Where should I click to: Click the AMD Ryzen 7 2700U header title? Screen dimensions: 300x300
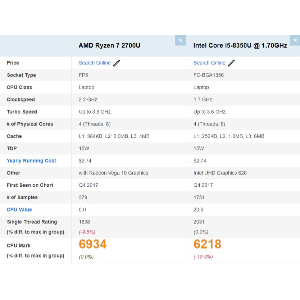[x=109, y=46]
